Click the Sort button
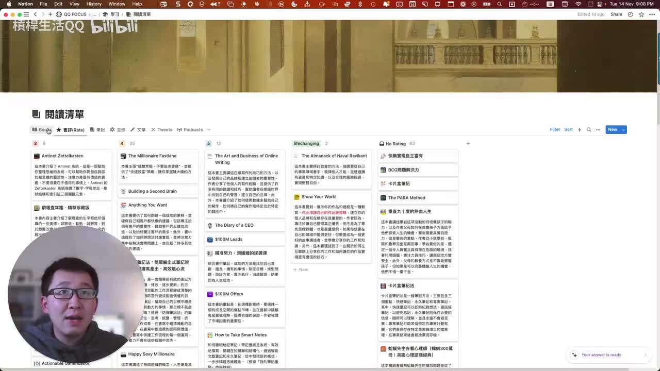660x371 pixels. point(568,130)
